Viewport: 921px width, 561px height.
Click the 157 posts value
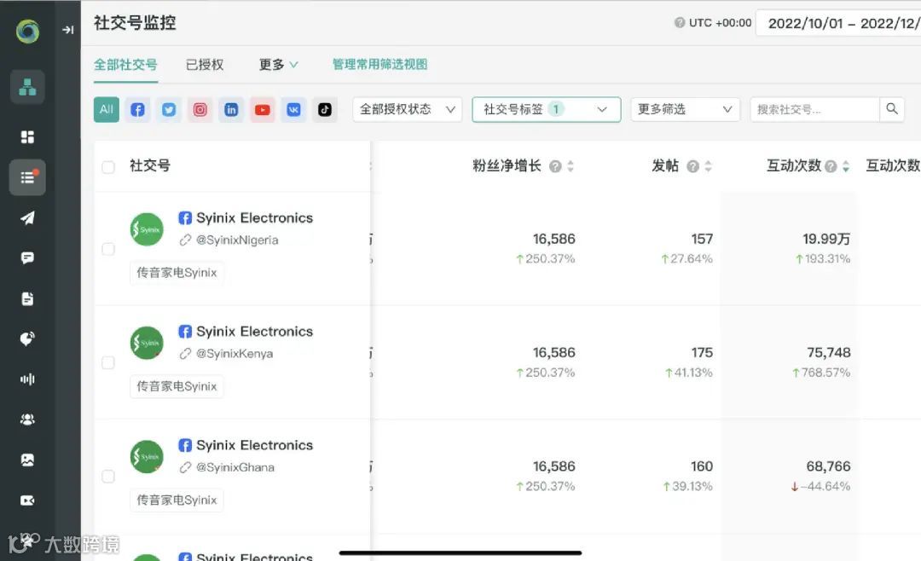[x=702, y=239]
